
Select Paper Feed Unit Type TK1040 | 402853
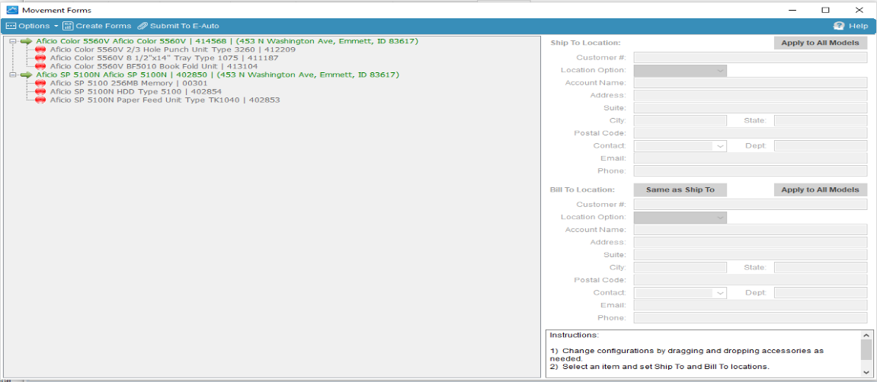tap(165, 100)
